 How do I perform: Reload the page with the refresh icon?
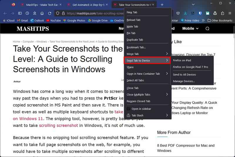click(50, 13)
